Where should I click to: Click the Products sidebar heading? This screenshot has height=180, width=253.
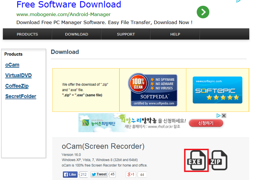tap(13, 54)
